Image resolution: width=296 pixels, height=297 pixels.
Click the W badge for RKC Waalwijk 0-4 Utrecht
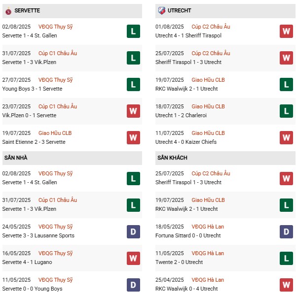[286, 284]
